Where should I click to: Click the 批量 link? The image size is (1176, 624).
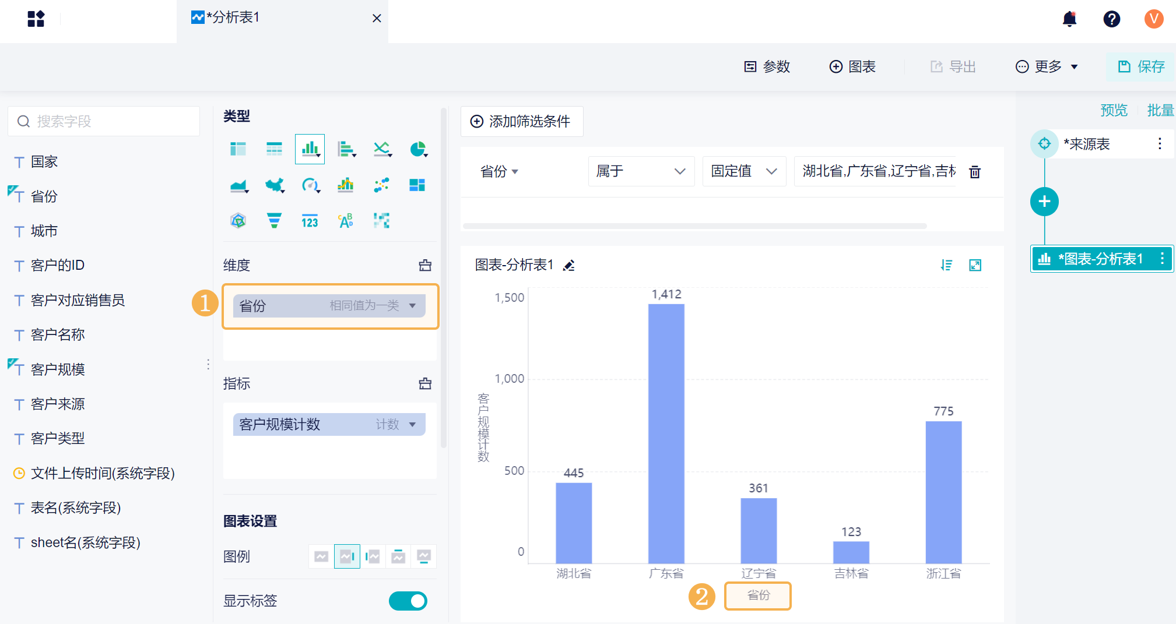pos(1160,110)
